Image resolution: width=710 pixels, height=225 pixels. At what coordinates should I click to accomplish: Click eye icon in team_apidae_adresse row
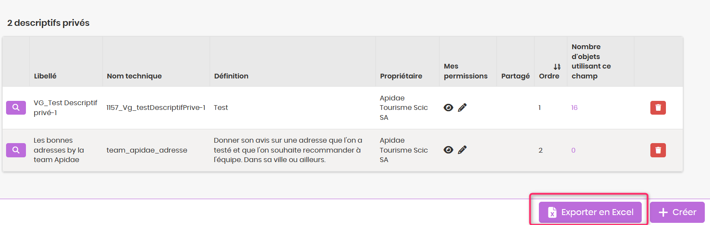[449, 150]
